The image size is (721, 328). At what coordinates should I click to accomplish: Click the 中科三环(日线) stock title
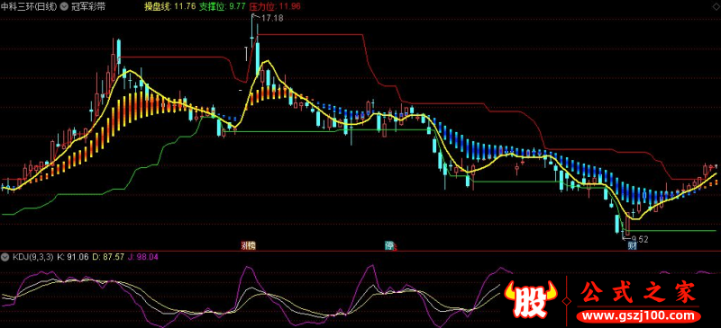(x=30, y=7)
